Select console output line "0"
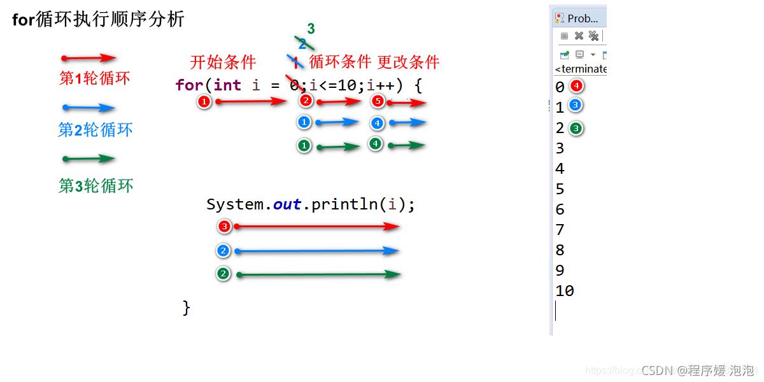 click(560, 87)
